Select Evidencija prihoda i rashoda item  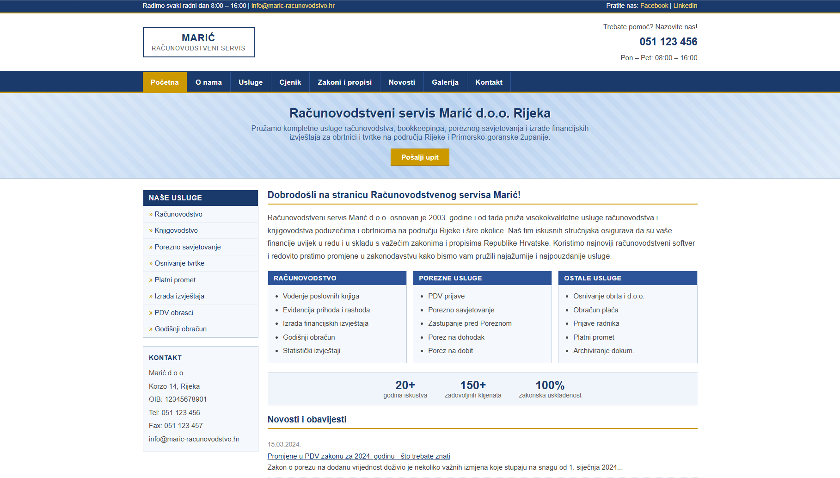[326, 310]
